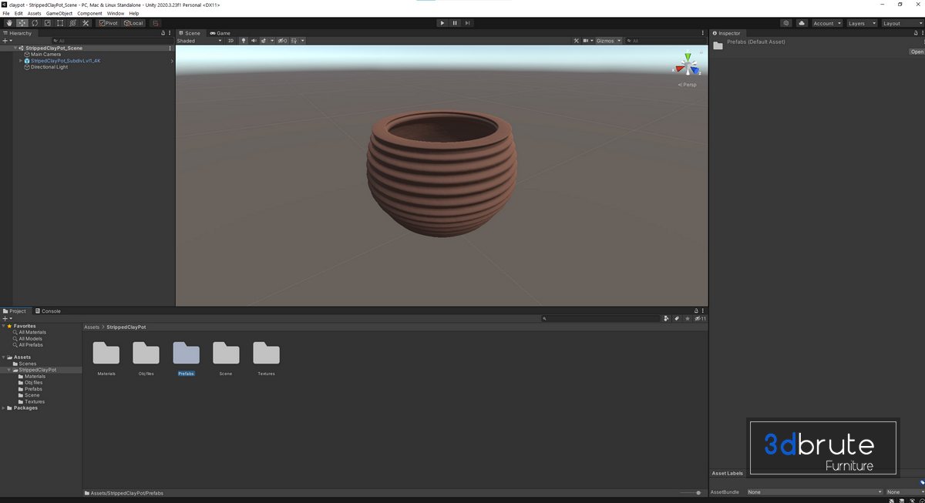
Task: Open the Layout dropdown
Action: 901,23
